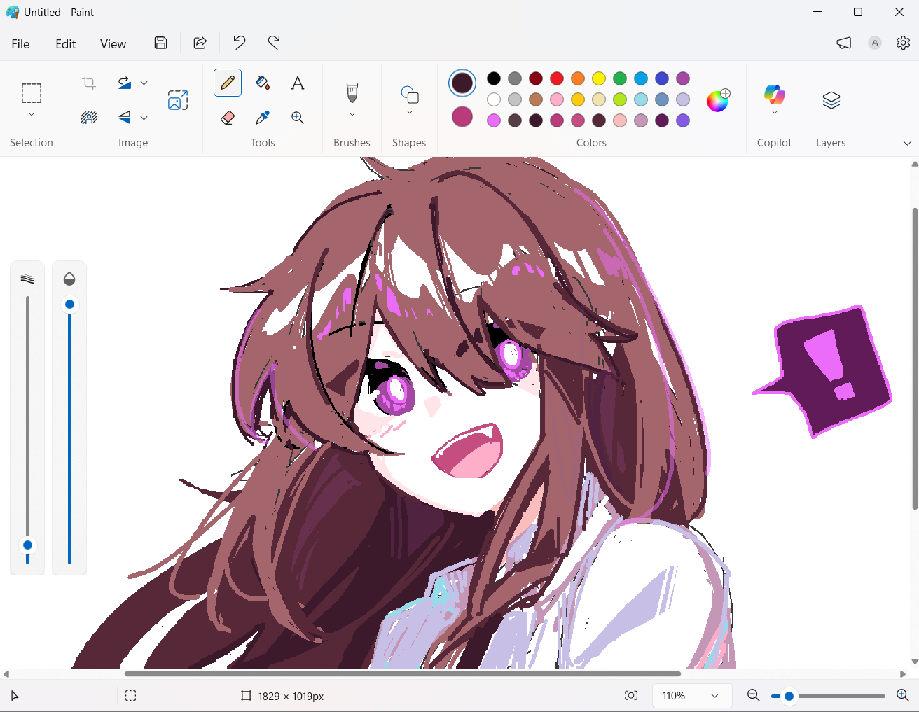Choose the red color swatch

pyautogui.click(x=557, y=78)
